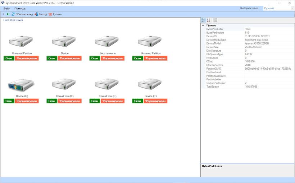Click the Apacer AS350 256GB value
The height and width of the screenshot is (183, 295).
pos(257,43)
